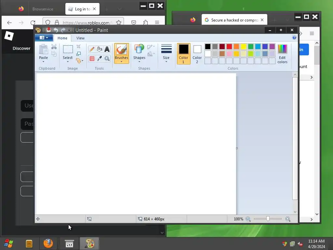Viewport: 333px width, 250px height.
Task: Click the volume icon in system tray
Action: pyautogui.click(x=300, y=244)
